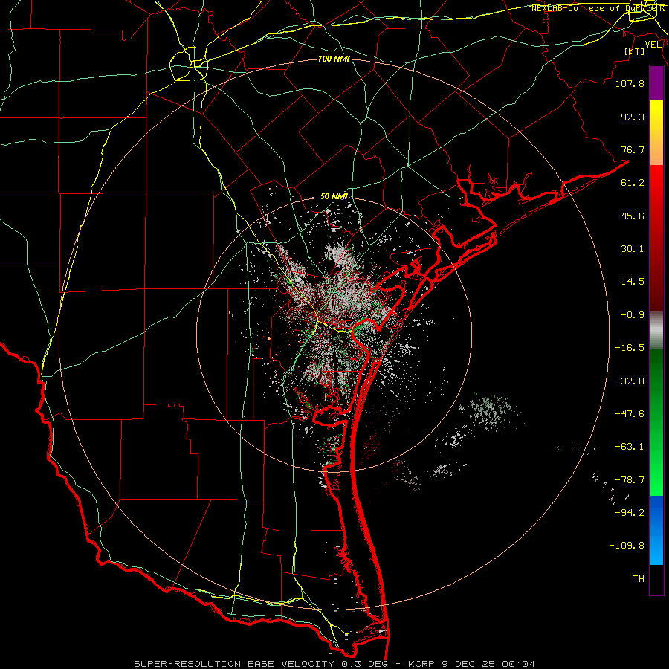Pick the yellow-orange segment of the color bar
The image size is (669, 669).
[x=656, y=132]
